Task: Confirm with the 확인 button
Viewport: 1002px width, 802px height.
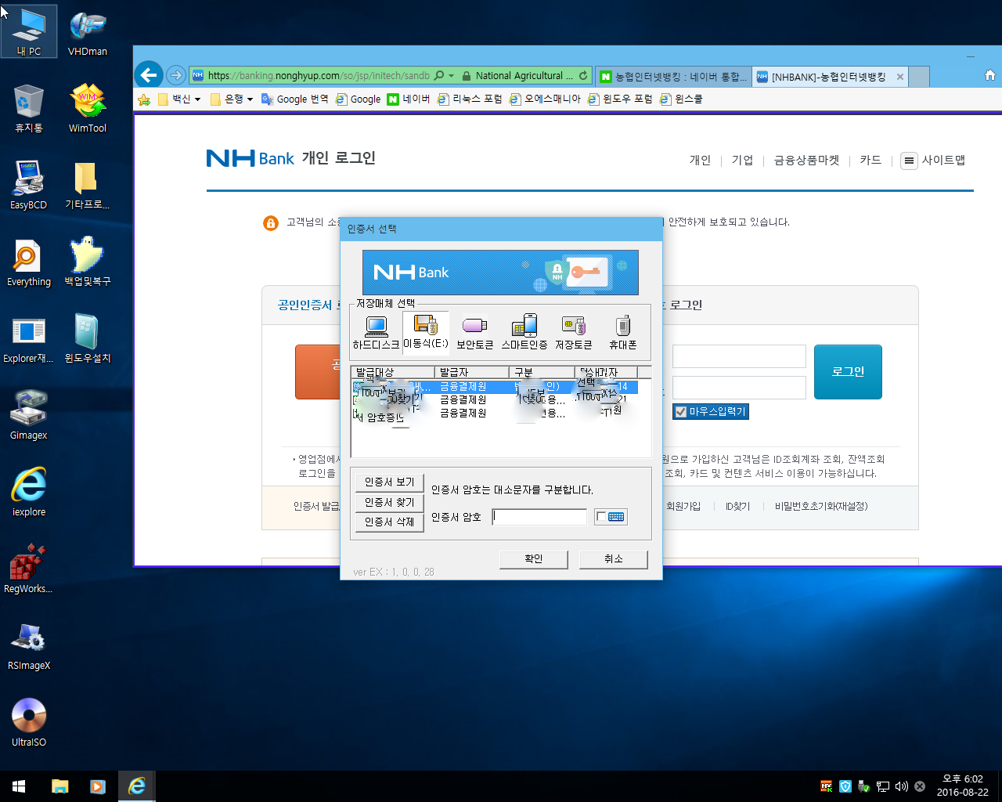Action: coord(533,559)
